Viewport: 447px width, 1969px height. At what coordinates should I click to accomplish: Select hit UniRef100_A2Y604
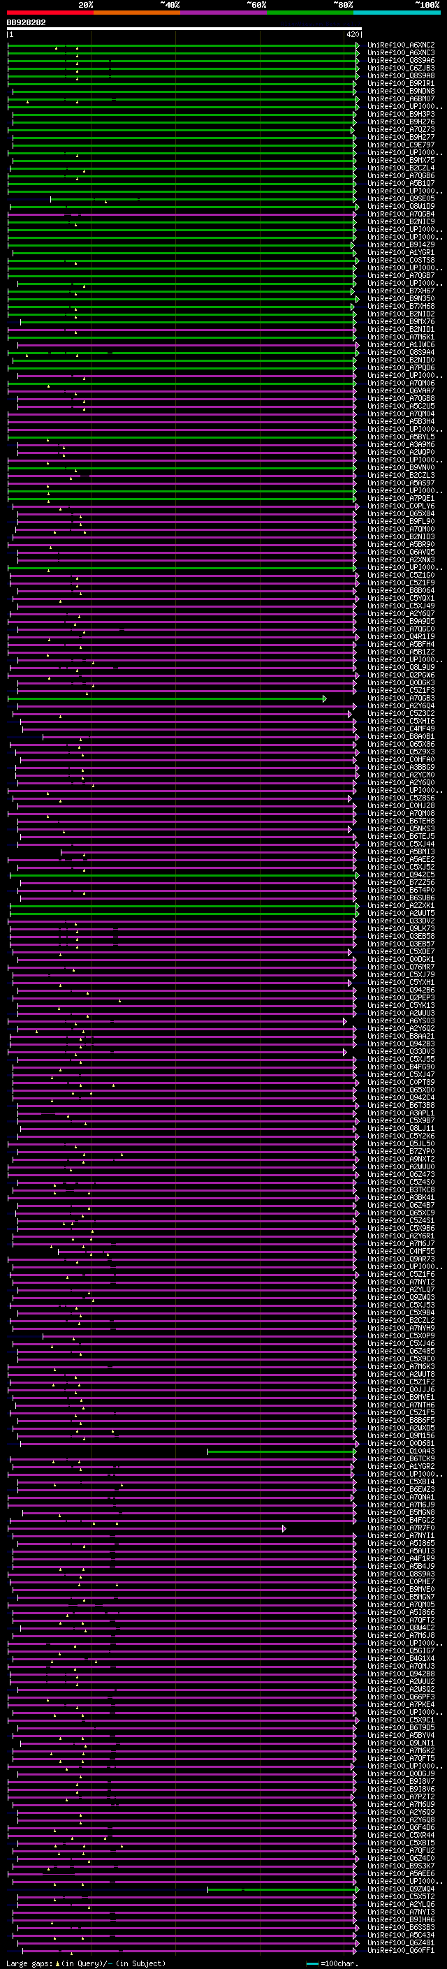(401, 706)
